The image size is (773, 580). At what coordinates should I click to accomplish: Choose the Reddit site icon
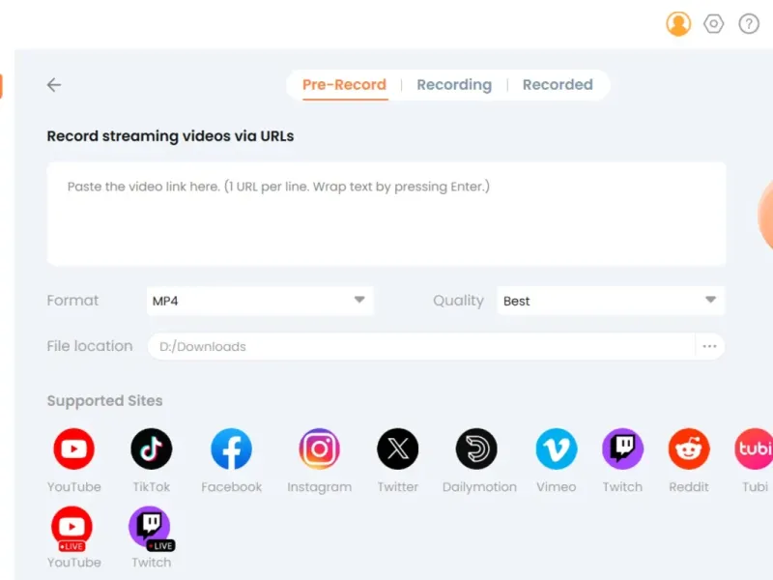[x=689, y=449]
